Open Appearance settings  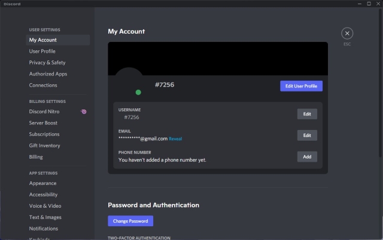coord(58,183)
